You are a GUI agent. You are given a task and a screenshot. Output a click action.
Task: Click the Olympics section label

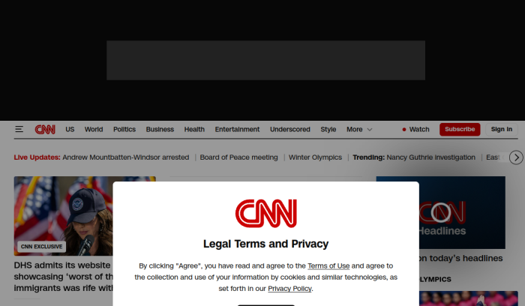pos(435,279)
